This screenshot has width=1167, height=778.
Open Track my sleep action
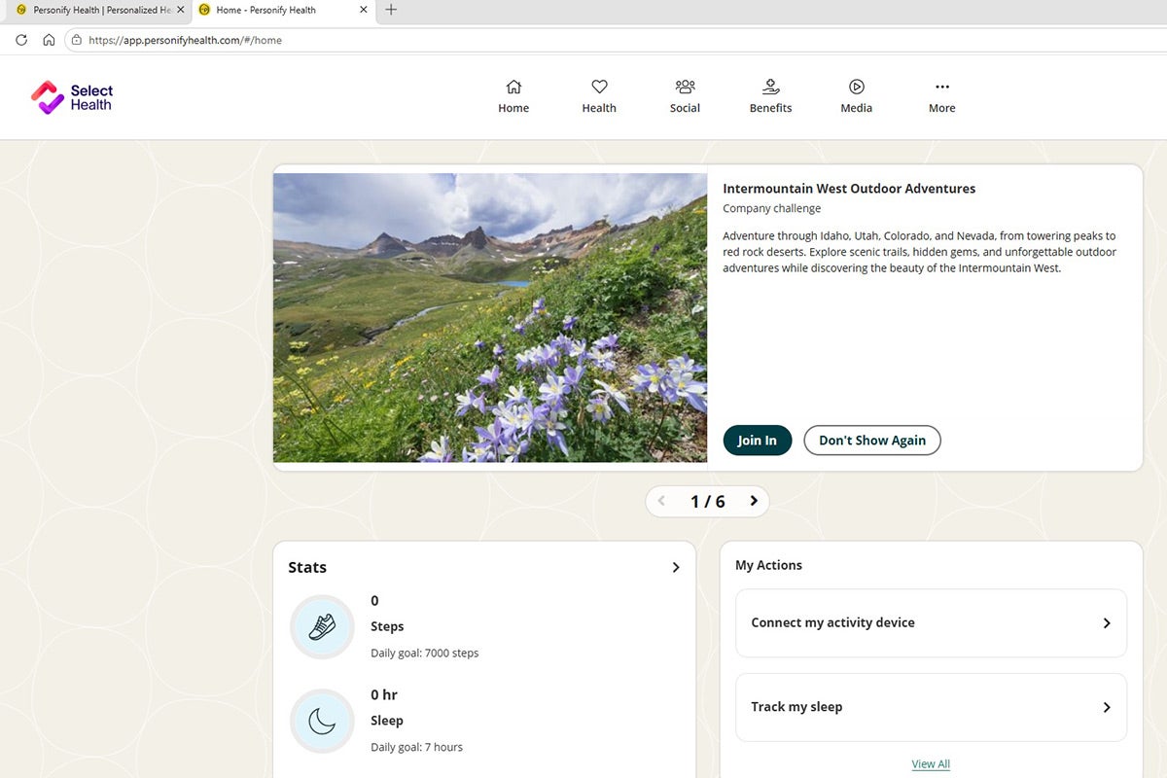(931, 707)
